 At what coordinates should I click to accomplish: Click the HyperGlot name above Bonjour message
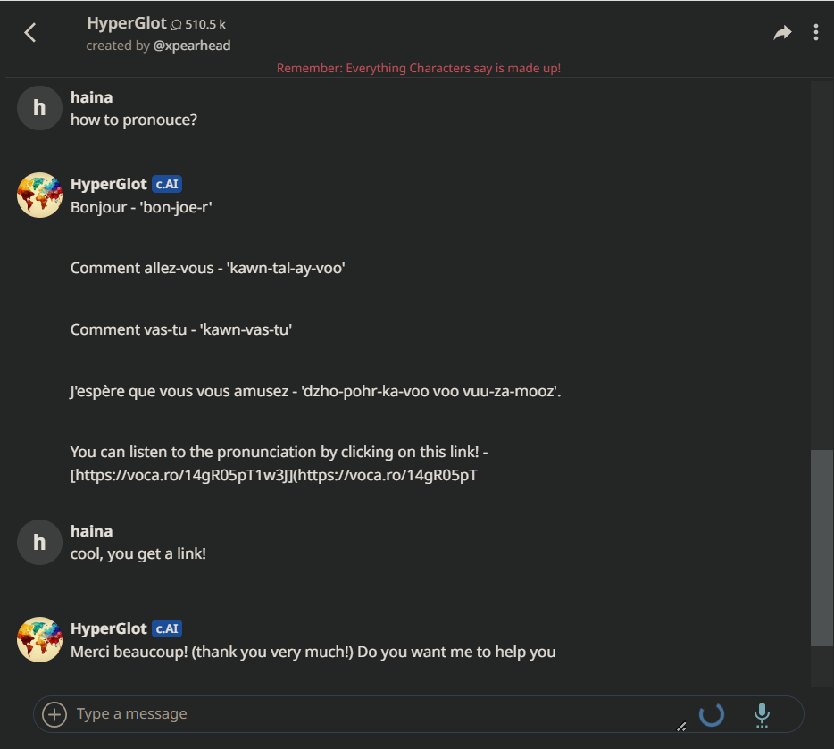coord(108,185)
